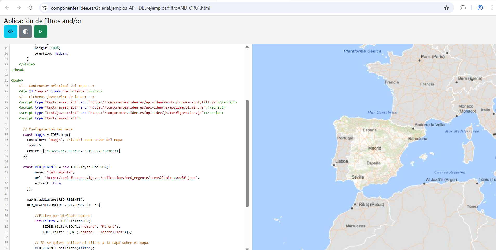Click the browser forward arrow
The image size is (496, 250).
point(19,8)
